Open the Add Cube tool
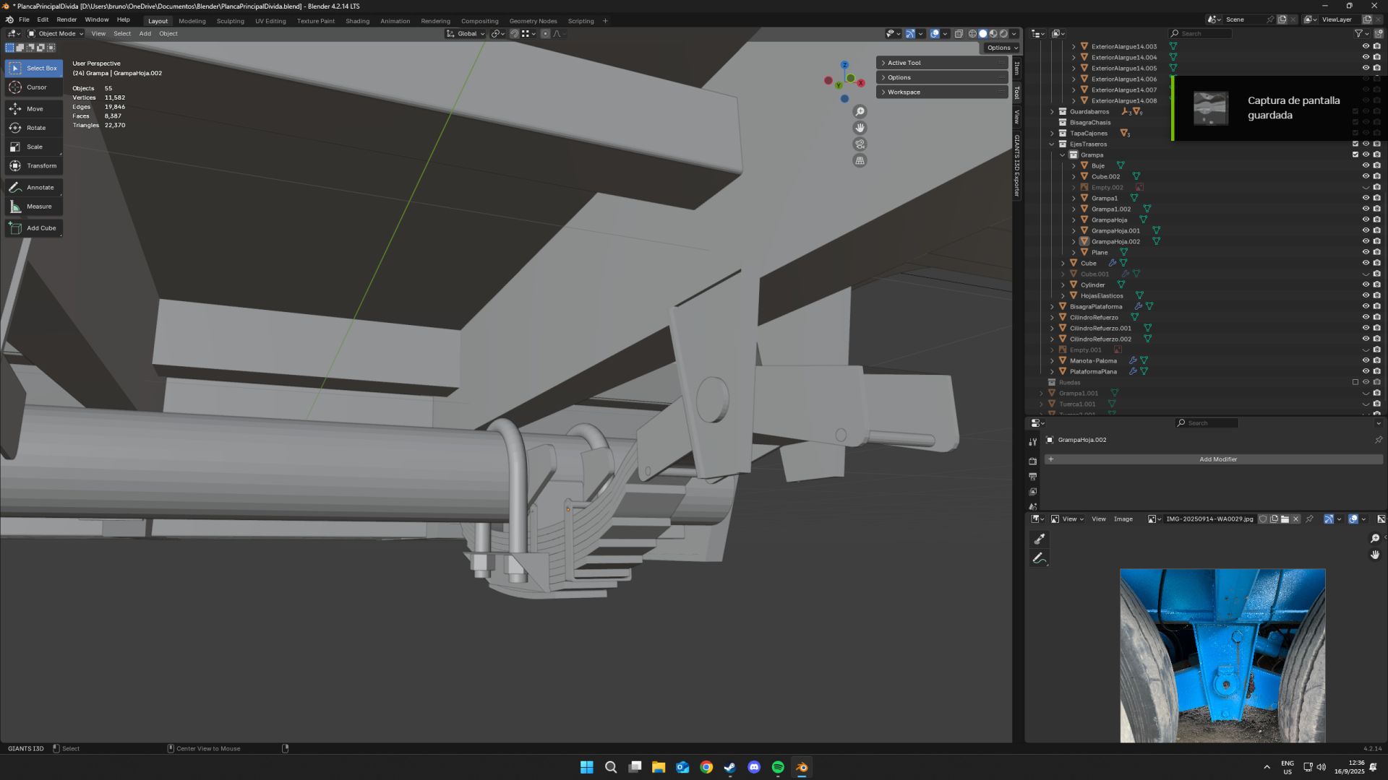The height and width of the screenshot is (780, 1388). (33, 227)
